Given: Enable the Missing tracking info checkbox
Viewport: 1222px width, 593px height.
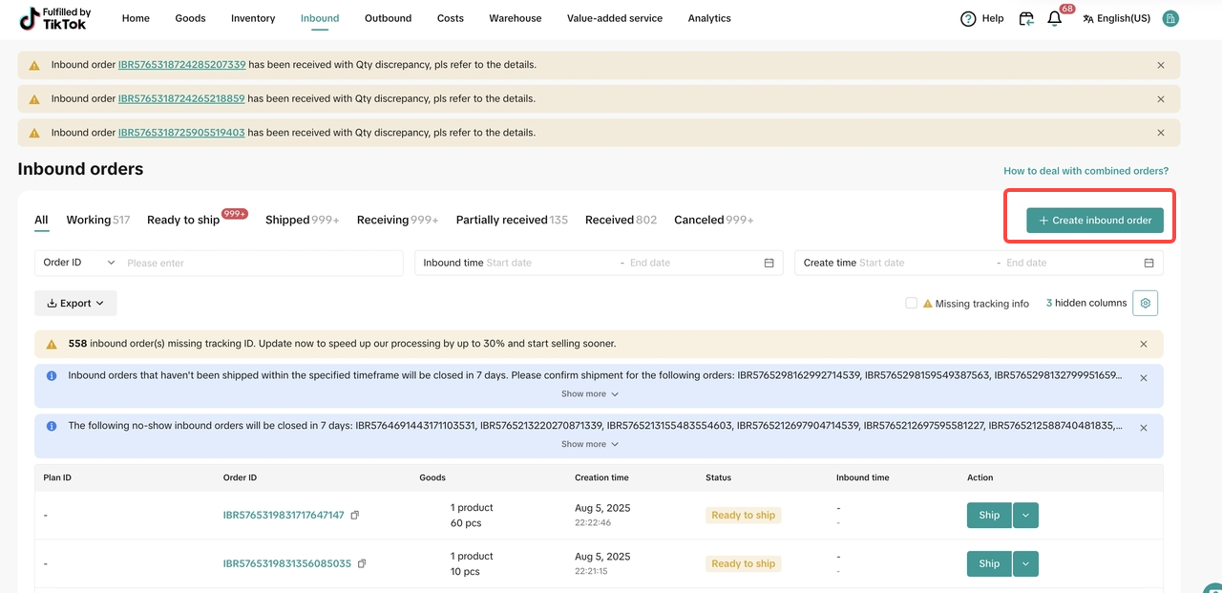Looking at the screenshot, I should tap(911, 303).
